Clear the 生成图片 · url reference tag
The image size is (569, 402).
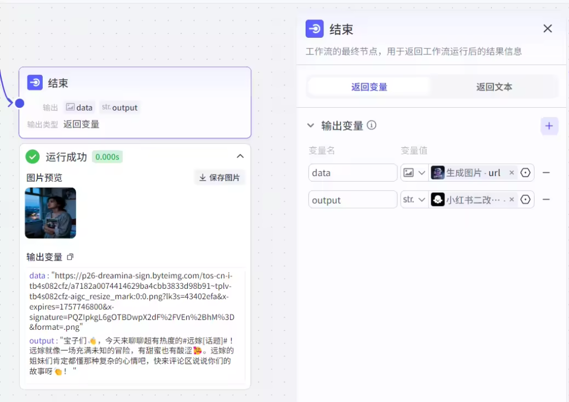click(x=511, y=173)
